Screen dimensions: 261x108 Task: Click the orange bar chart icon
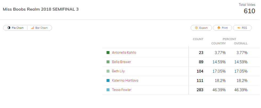click(32, 28)
